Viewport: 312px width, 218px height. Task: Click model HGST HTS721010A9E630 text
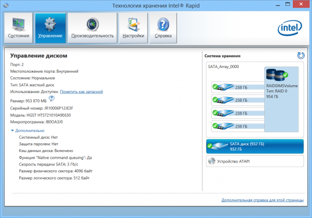(x=48, y=115)
